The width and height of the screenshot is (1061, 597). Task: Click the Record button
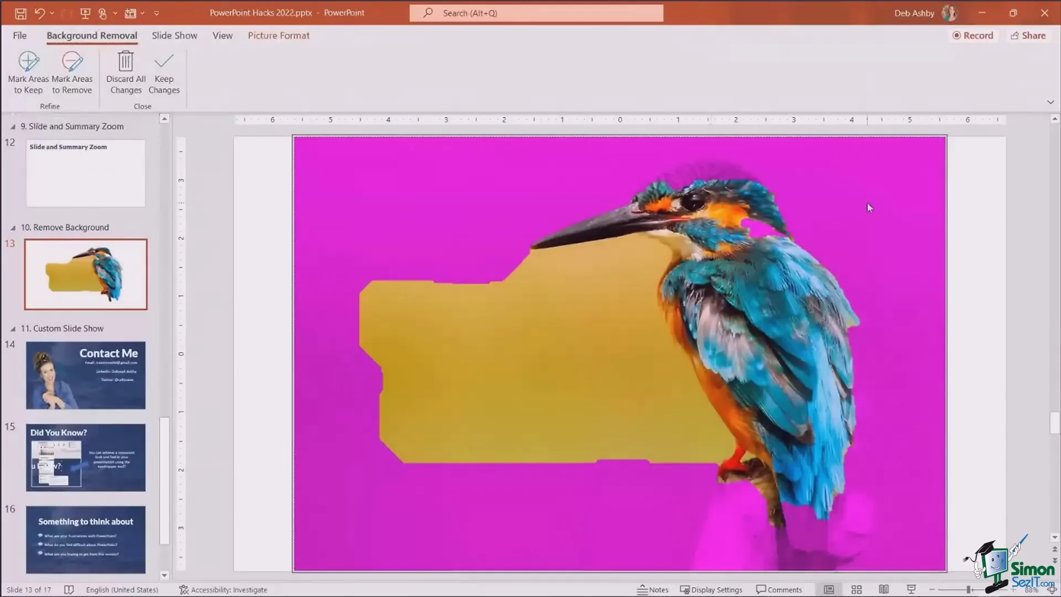(973, 35)
